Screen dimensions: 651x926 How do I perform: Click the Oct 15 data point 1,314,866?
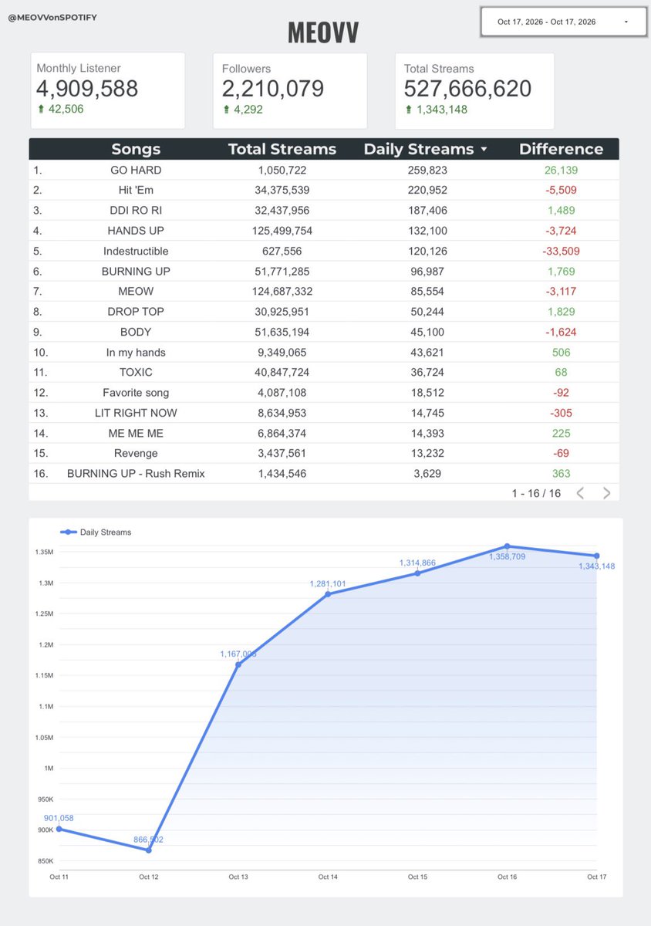point(417,573)
